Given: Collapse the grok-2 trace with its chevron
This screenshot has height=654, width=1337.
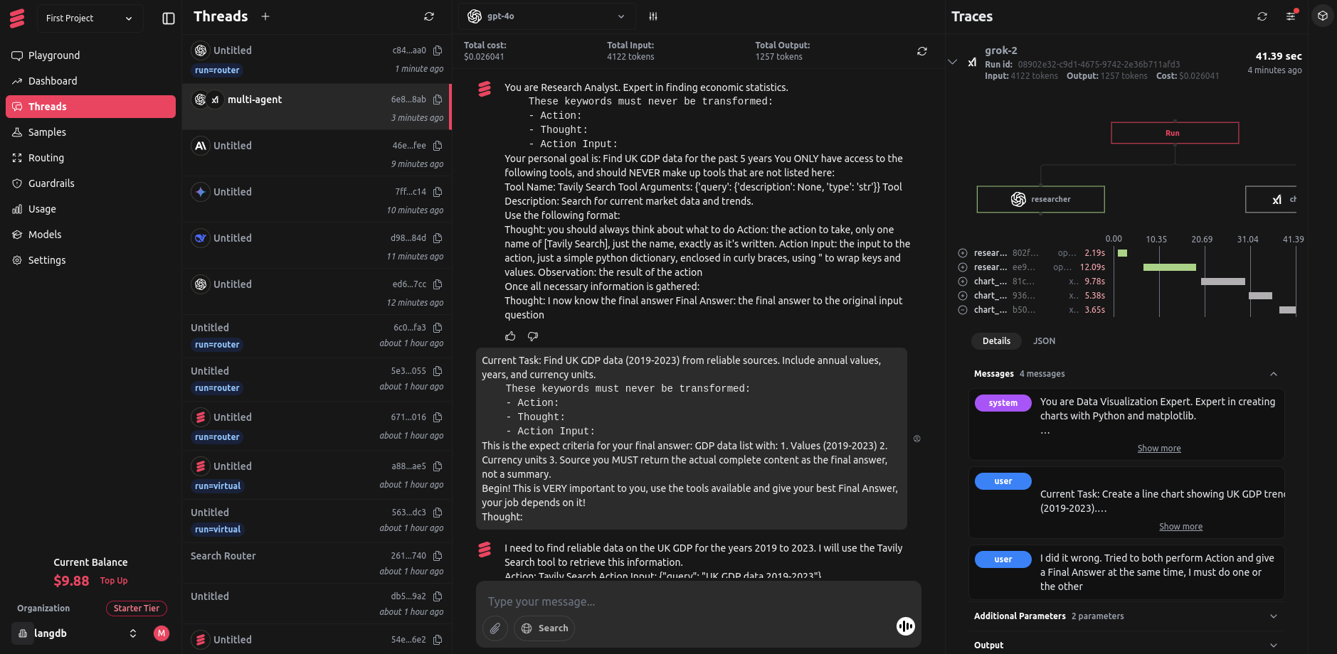Looking at the screenshot, I should [x=953, y=62].
